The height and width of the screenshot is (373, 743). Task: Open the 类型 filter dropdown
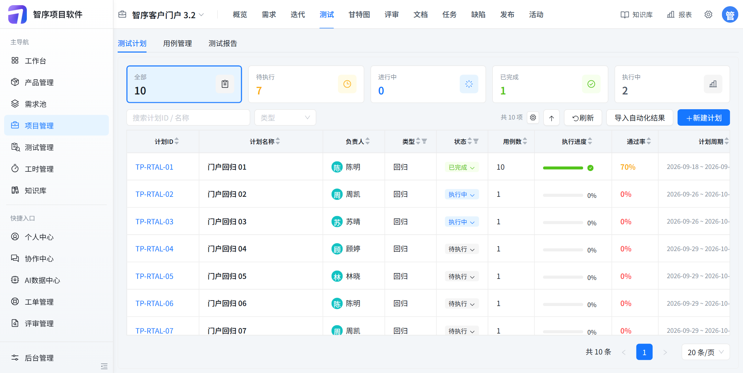[x=285, y=118]
